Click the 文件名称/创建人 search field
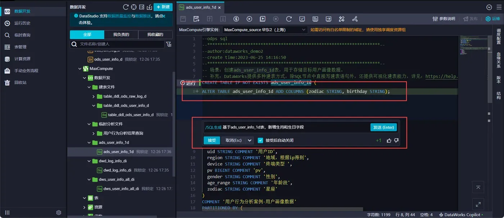The height and width of the screenshot is (218, 504). 117,44
